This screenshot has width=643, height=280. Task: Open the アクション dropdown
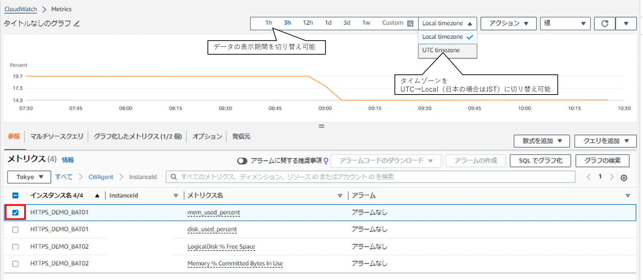tap(509, 23)
